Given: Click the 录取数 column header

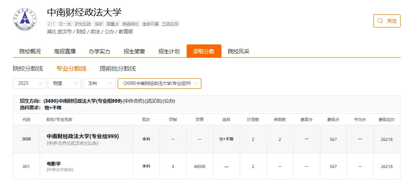Looking at the screenshot, I should pos(280,120).
